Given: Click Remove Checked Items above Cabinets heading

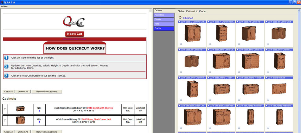Looking at the screenshot, I should (47, 92).
